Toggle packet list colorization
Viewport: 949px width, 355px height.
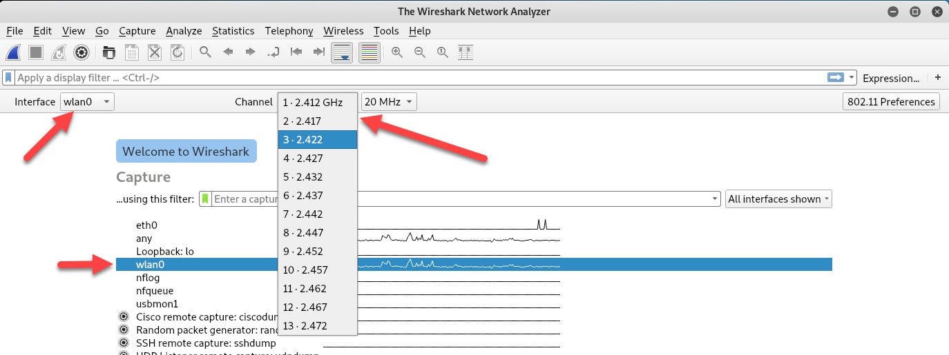[370, 52]
